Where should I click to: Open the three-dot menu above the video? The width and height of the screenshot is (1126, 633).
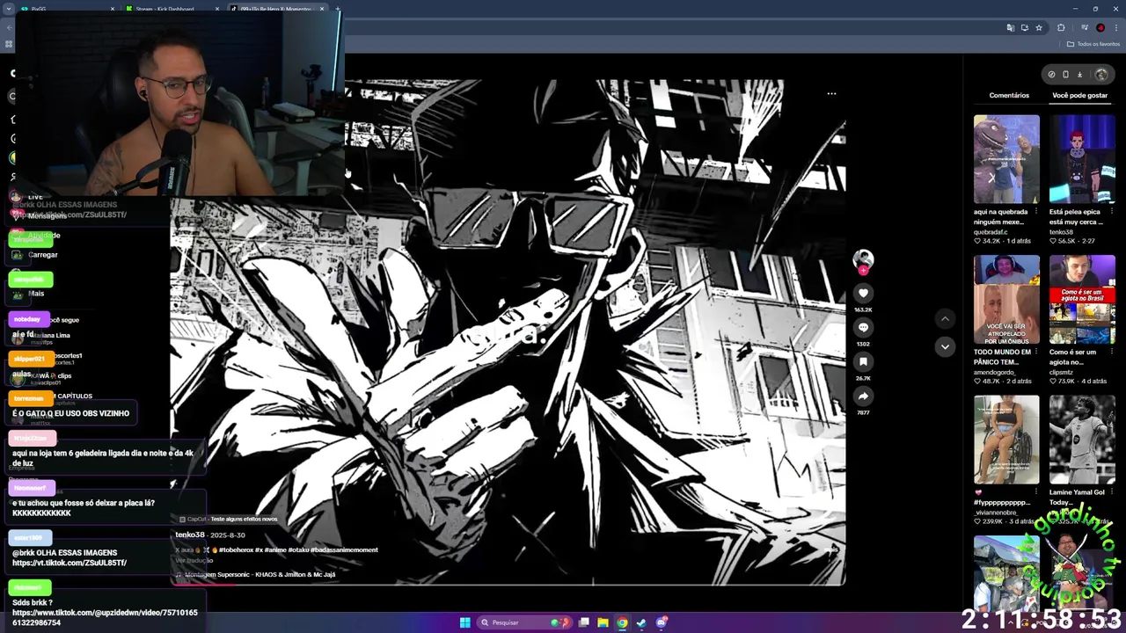[x=831, y=93]
